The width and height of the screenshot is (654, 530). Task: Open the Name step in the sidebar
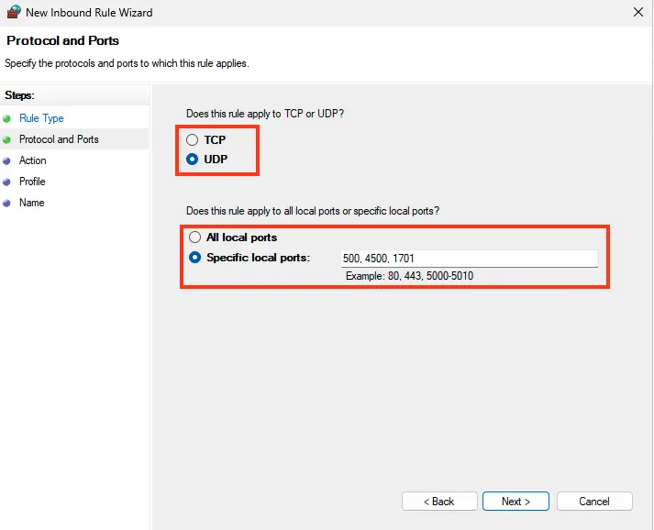click(31, 203)
